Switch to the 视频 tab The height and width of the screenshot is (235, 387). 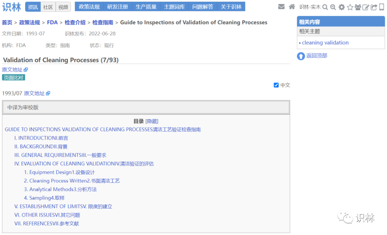tap(63, 7)
